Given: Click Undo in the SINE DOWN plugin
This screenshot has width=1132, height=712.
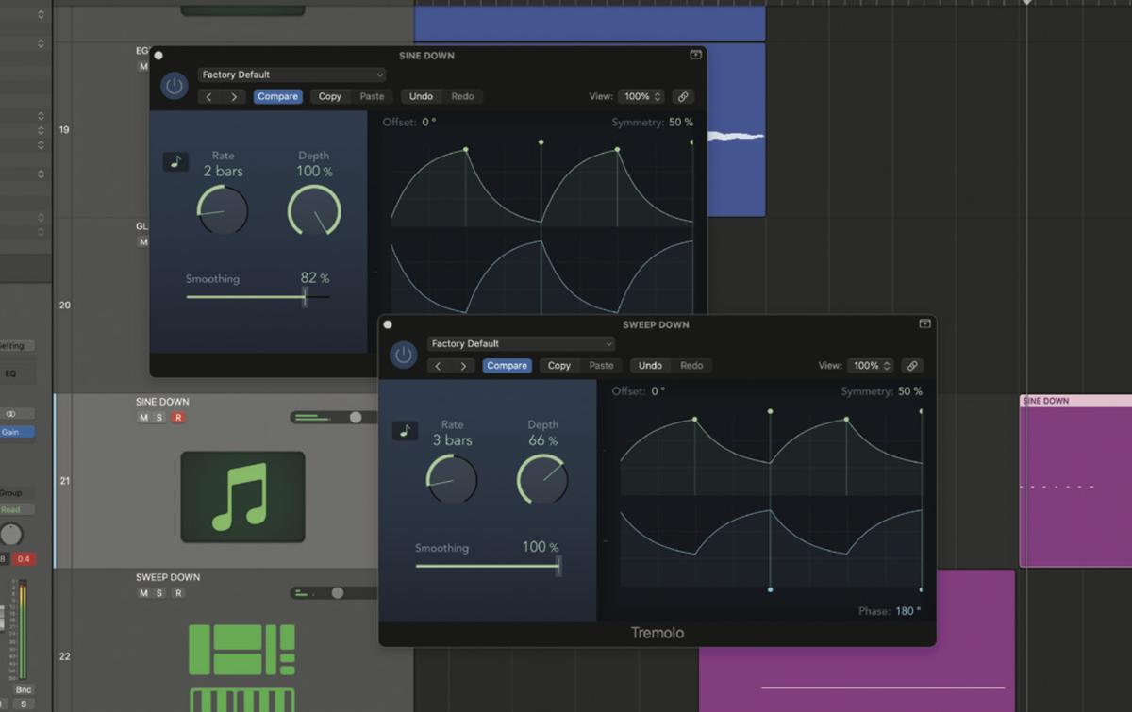Looking at the screenshot, I should tap(421, 95).
